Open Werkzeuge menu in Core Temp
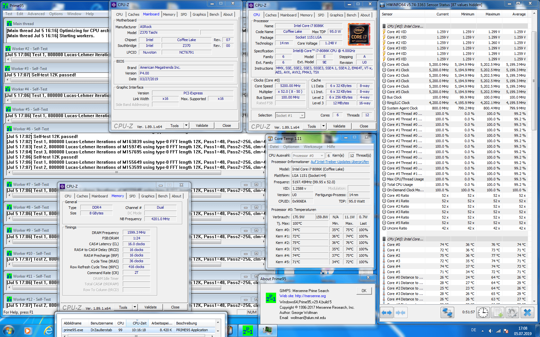This screenshot has height=337, width=540. point(313,147)
